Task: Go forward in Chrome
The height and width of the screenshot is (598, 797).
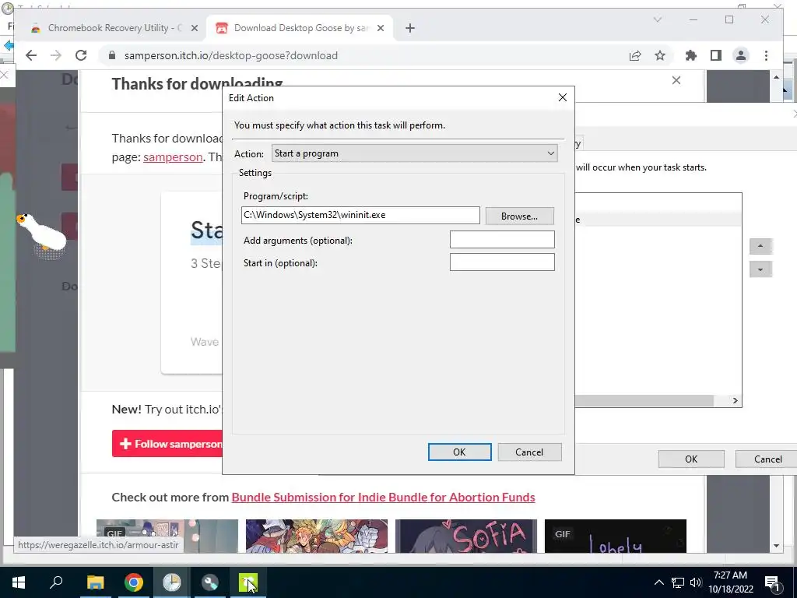Action: tap(56, 55)
